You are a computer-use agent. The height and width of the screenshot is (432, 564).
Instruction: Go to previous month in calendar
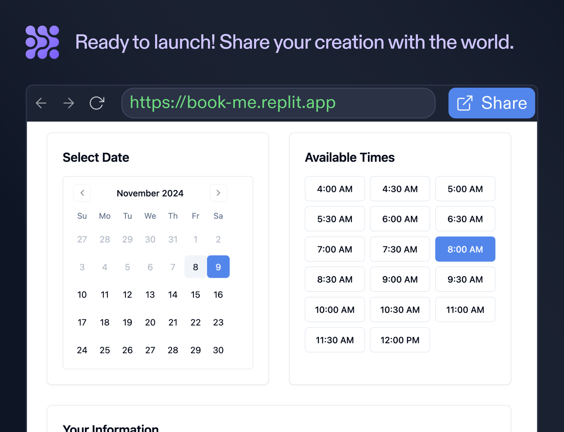point(82,193)
